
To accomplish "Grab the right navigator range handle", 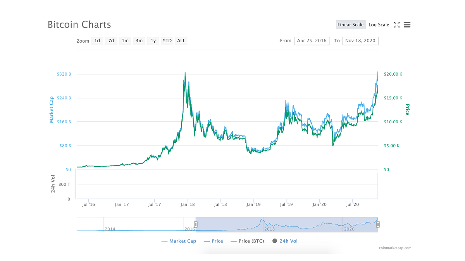I will point(378,224).
